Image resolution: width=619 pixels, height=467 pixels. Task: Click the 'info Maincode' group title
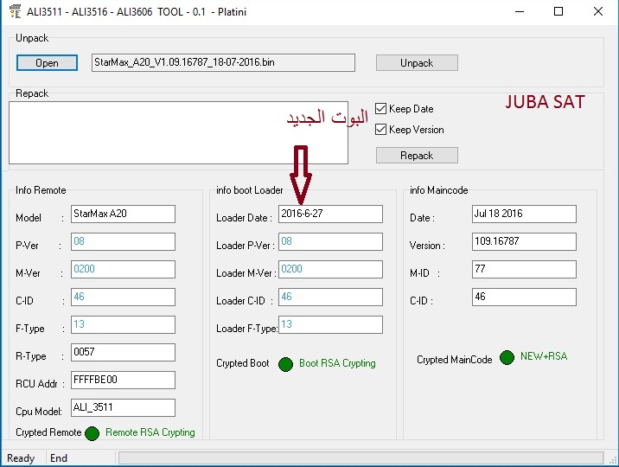tap(438, 190)
